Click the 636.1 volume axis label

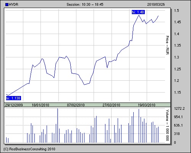(x=178, y=125)
